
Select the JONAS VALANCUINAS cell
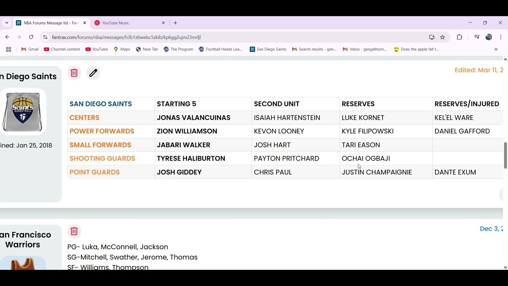coord(203,118)
